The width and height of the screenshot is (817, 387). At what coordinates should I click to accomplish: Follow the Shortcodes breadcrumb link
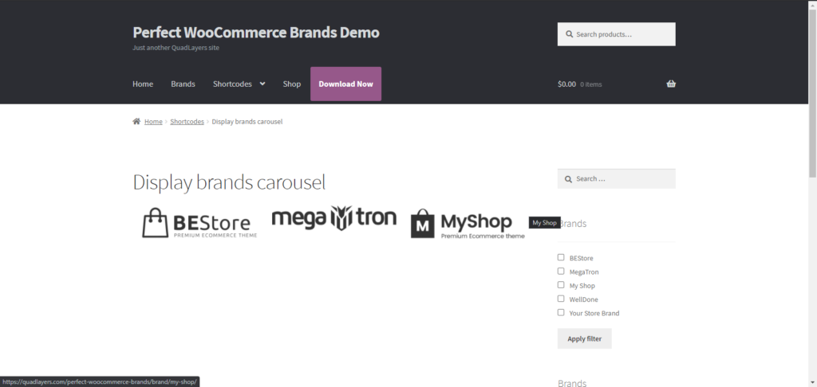coord(187,122)
